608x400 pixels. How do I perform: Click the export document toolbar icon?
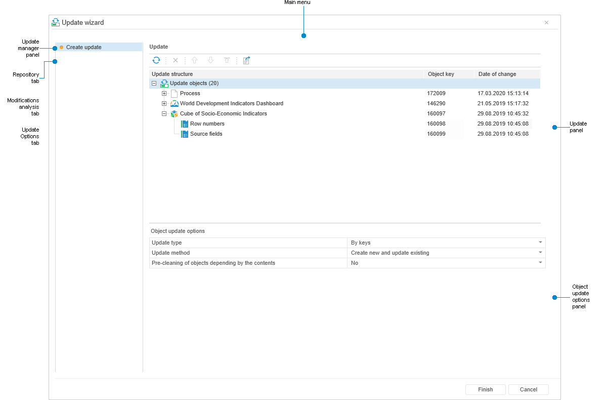pyautogui.click(x=246, y=60)
